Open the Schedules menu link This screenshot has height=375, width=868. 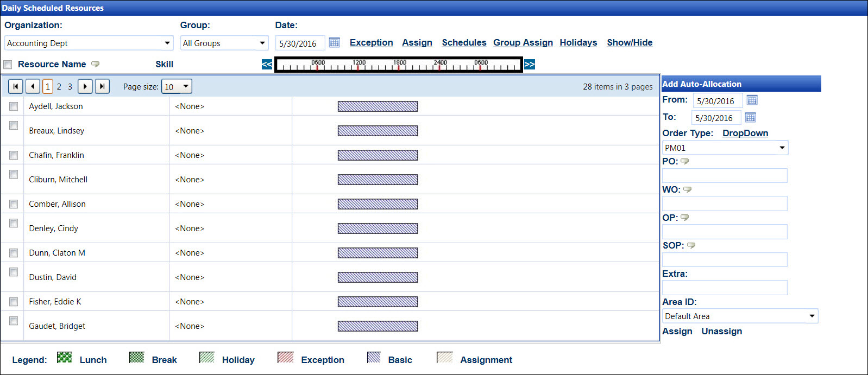(464, 42)
